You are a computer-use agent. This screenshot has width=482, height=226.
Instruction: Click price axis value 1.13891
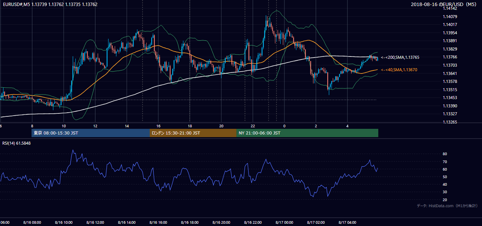[x=450, y=41]
